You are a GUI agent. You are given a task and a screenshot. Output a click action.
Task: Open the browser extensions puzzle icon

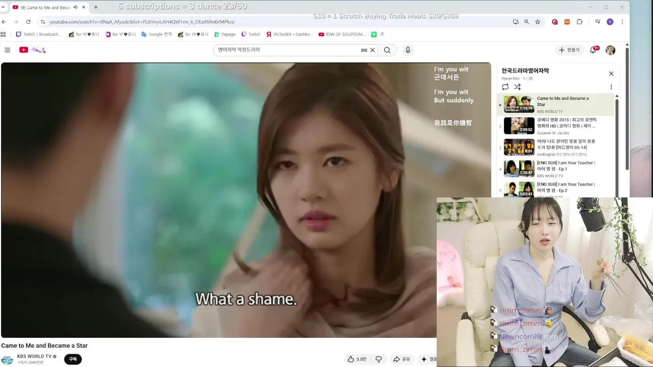580,22
